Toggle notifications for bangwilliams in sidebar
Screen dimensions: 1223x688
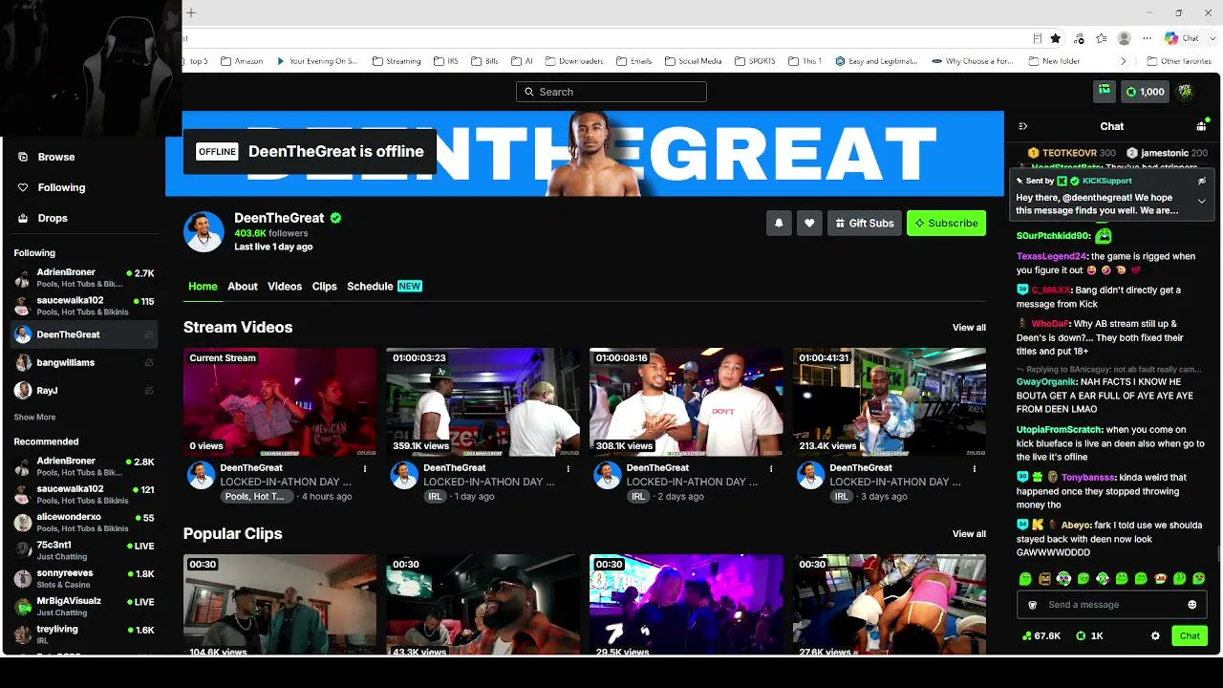click(148, 363)
